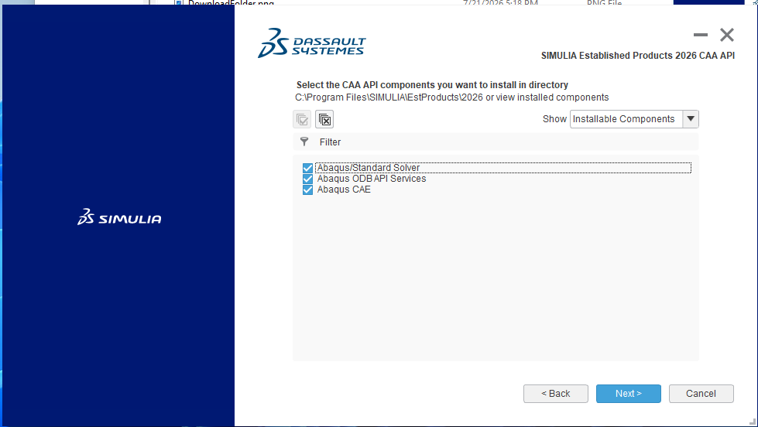Screen dimensions: 758x427
Task: Minimize the SIMULIA installer window
Action: coord(701,35)
